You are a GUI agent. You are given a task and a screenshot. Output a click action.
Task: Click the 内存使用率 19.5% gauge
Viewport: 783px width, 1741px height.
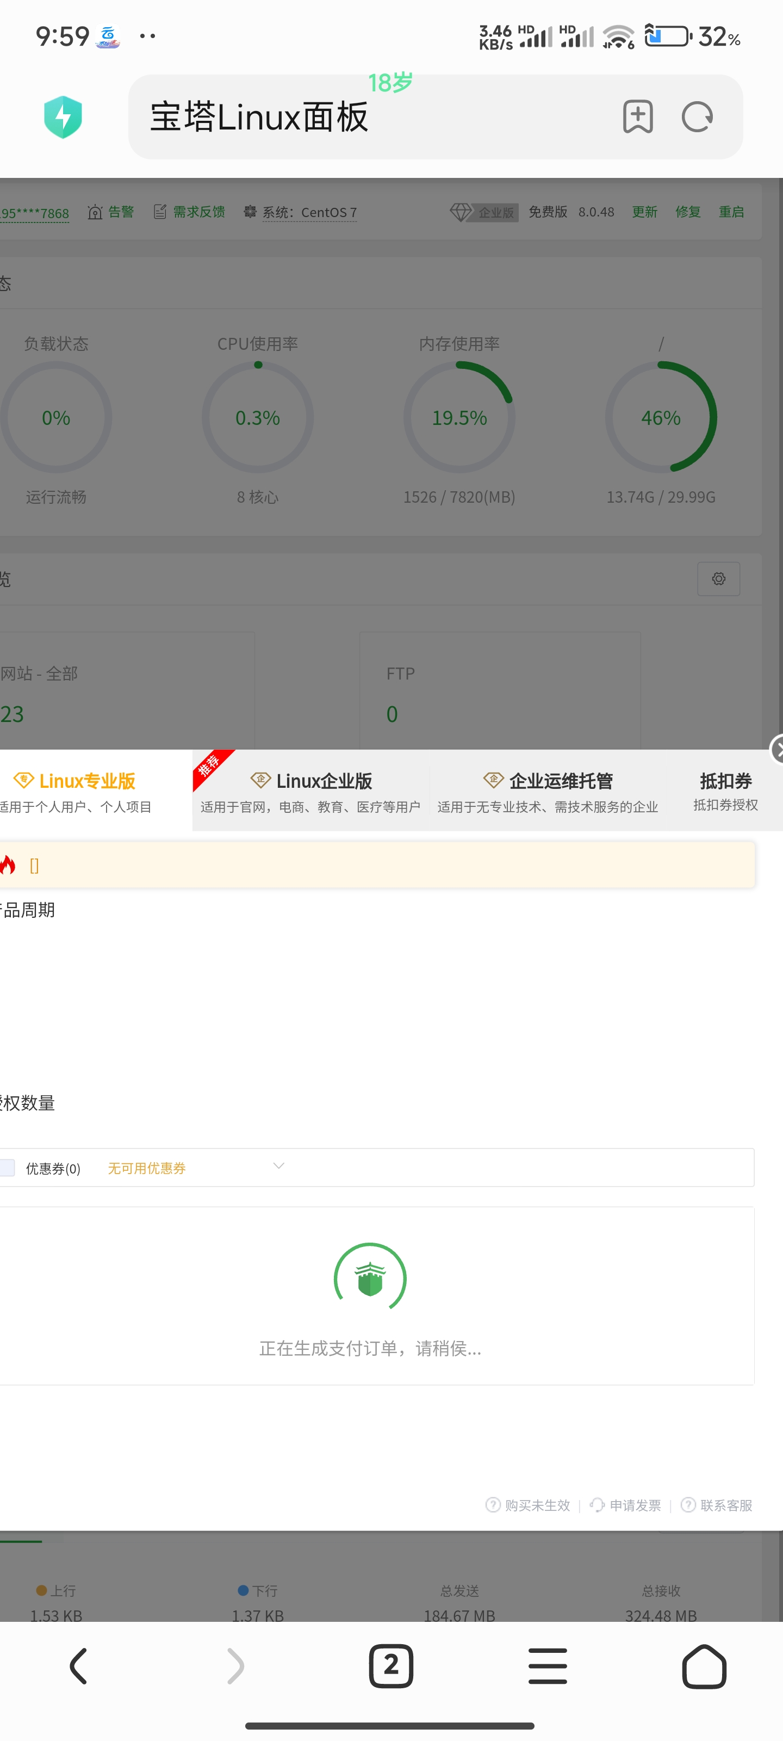click(459, 418)
